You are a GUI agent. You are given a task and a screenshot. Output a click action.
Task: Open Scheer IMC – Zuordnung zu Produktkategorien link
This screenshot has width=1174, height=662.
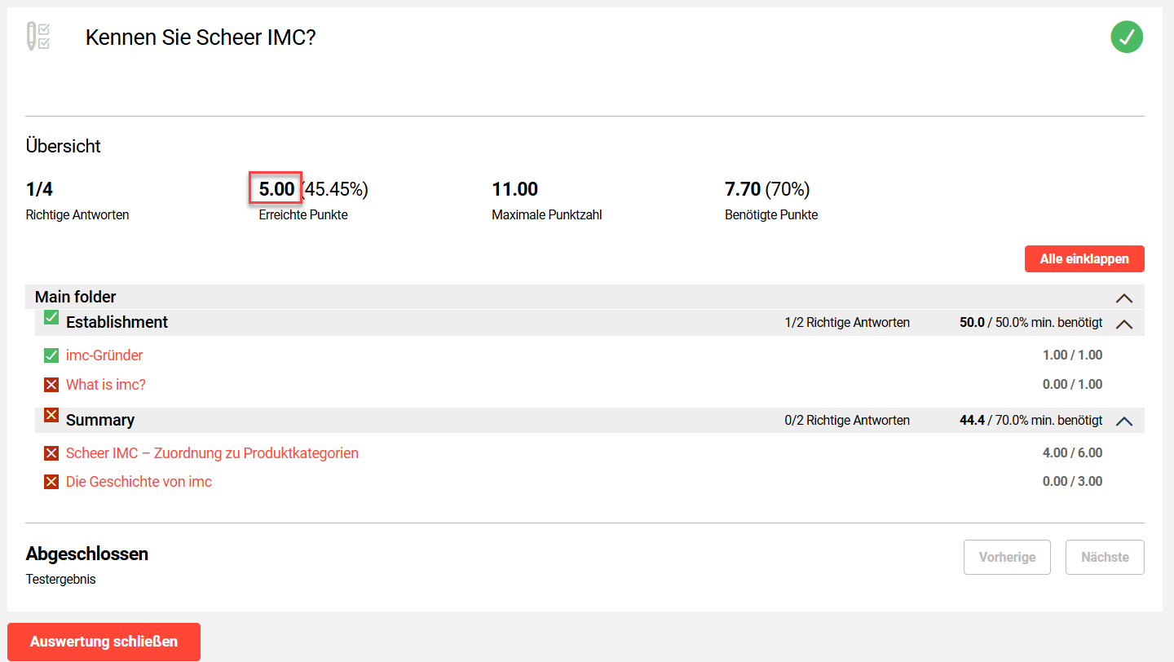212,453
